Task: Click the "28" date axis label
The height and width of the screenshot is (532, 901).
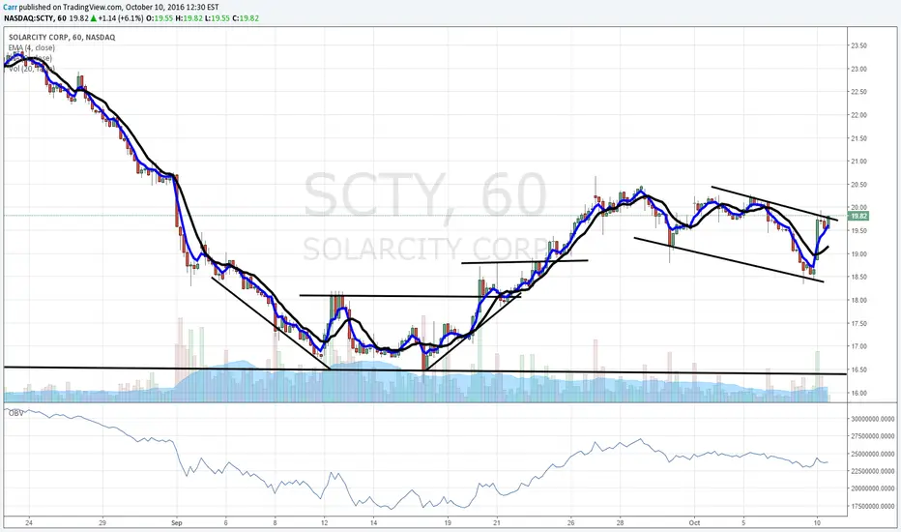Action: [x=620, y=522]
